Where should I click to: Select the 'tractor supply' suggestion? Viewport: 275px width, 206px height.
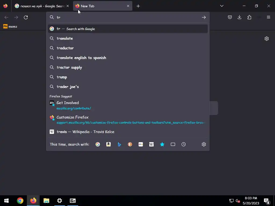[128, 67]
